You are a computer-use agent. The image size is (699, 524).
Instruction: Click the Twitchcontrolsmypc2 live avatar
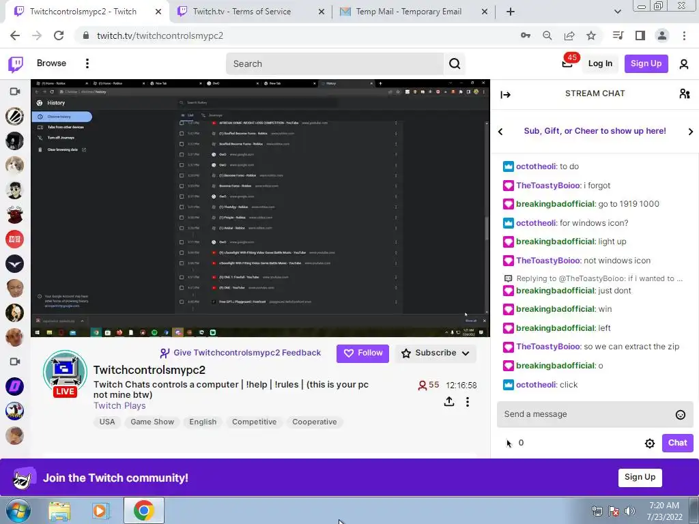(65, 373)
